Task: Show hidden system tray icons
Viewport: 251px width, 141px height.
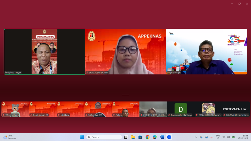Action: coord(196,137)
